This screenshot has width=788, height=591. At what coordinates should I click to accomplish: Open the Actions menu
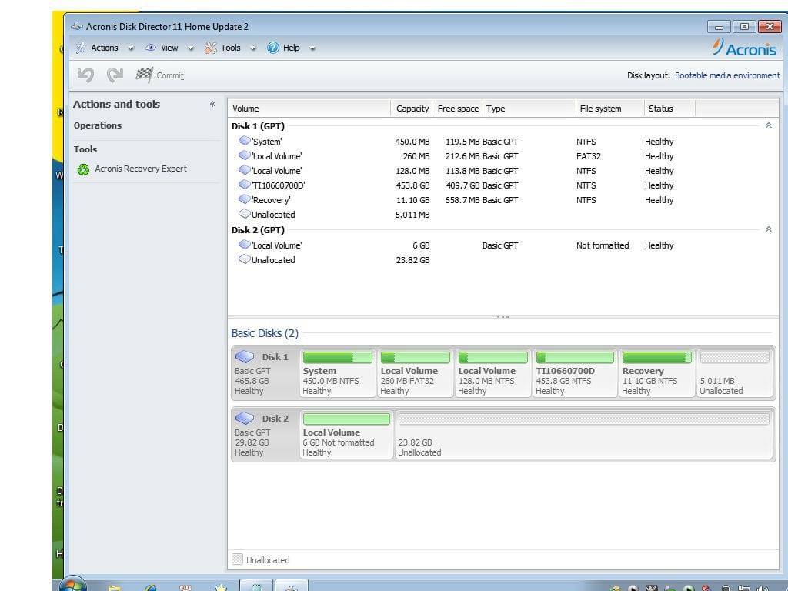105,48
